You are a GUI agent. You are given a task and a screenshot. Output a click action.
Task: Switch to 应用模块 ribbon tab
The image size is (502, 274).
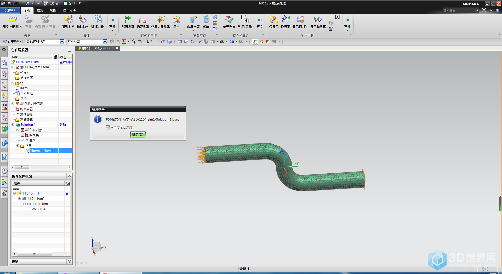tap(69, 10)
